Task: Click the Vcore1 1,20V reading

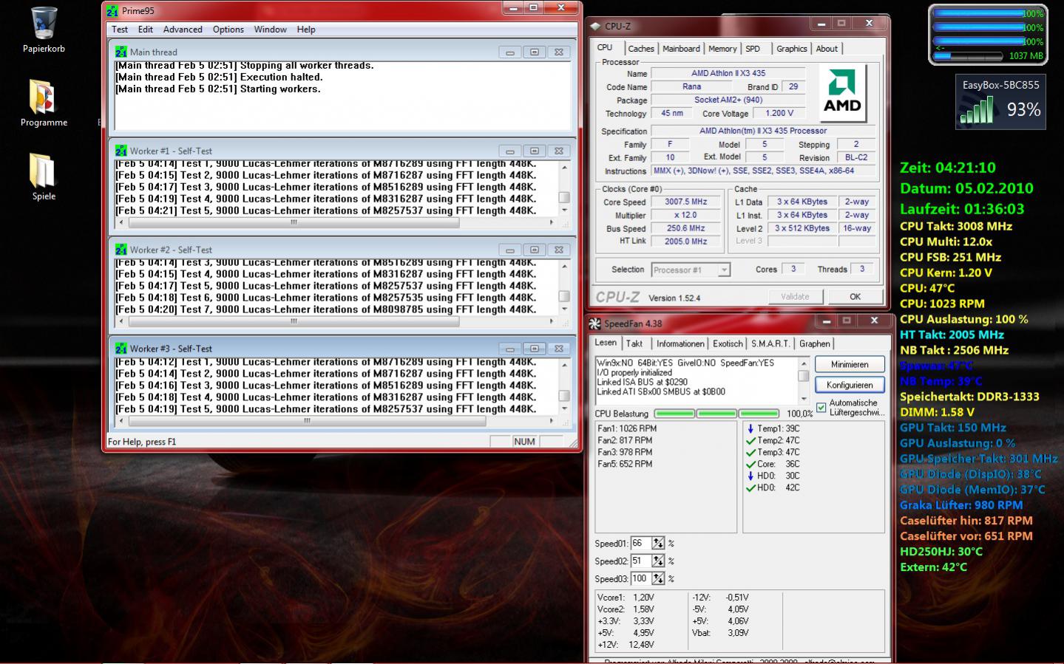Action: (626, 598)
